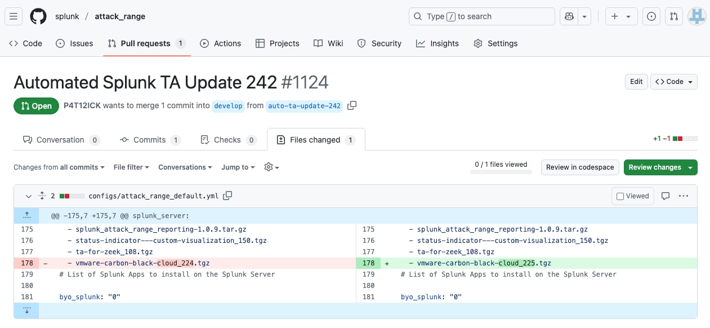Open P4T12ICK author profile link

(82, 105)
